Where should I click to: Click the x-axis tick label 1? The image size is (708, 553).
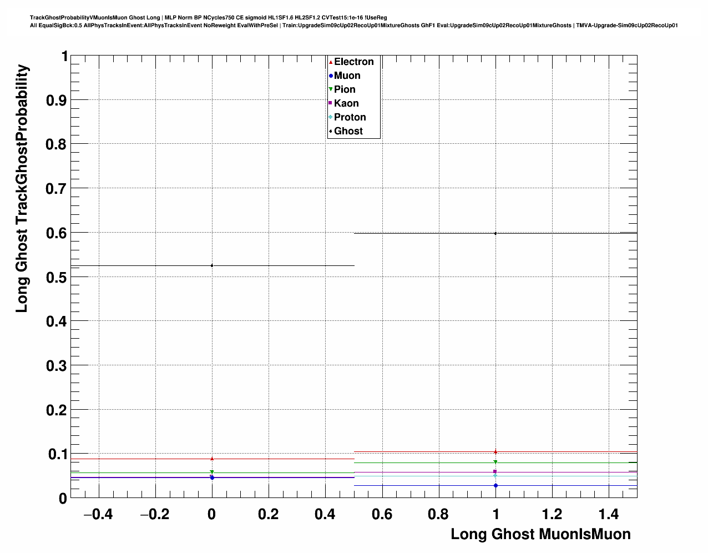click(x=495, y=514)
